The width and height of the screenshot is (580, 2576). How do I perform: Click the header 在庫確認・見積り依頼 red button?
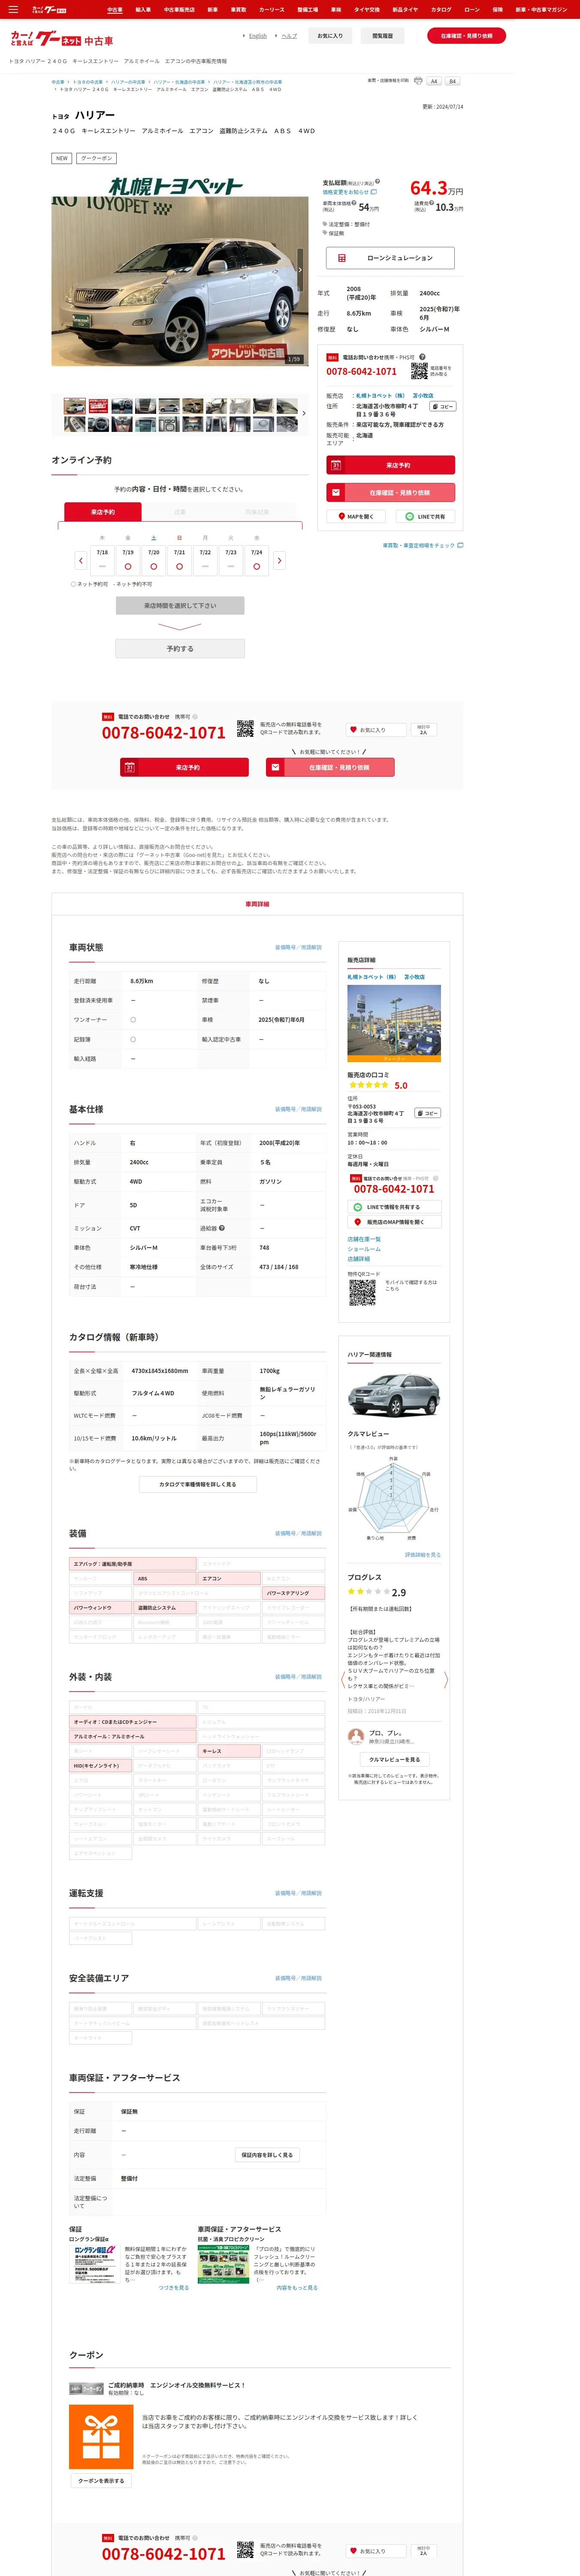(x=467, y=35)
